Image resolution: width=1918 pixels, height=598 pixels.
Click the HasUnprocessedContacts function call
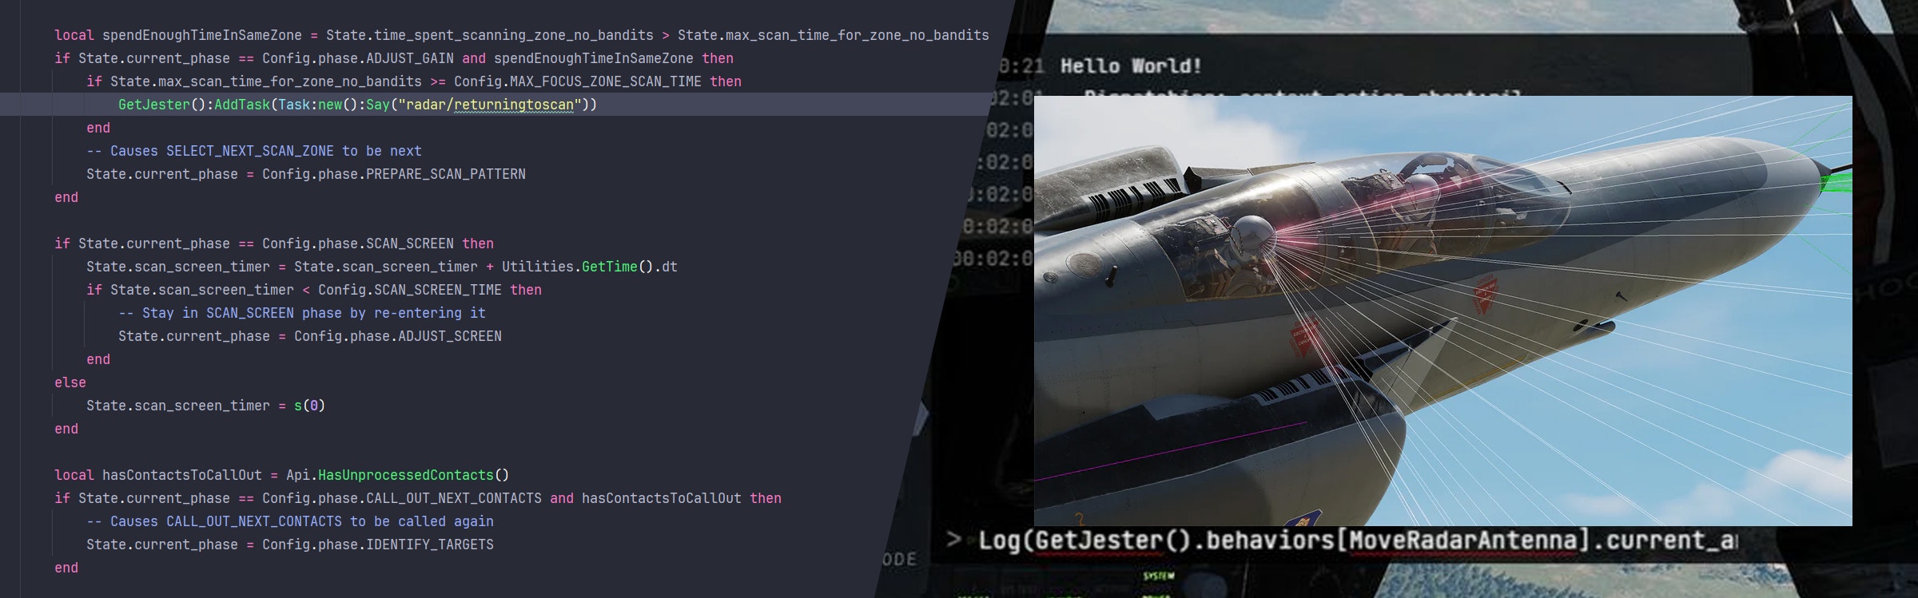pos(405,475)
